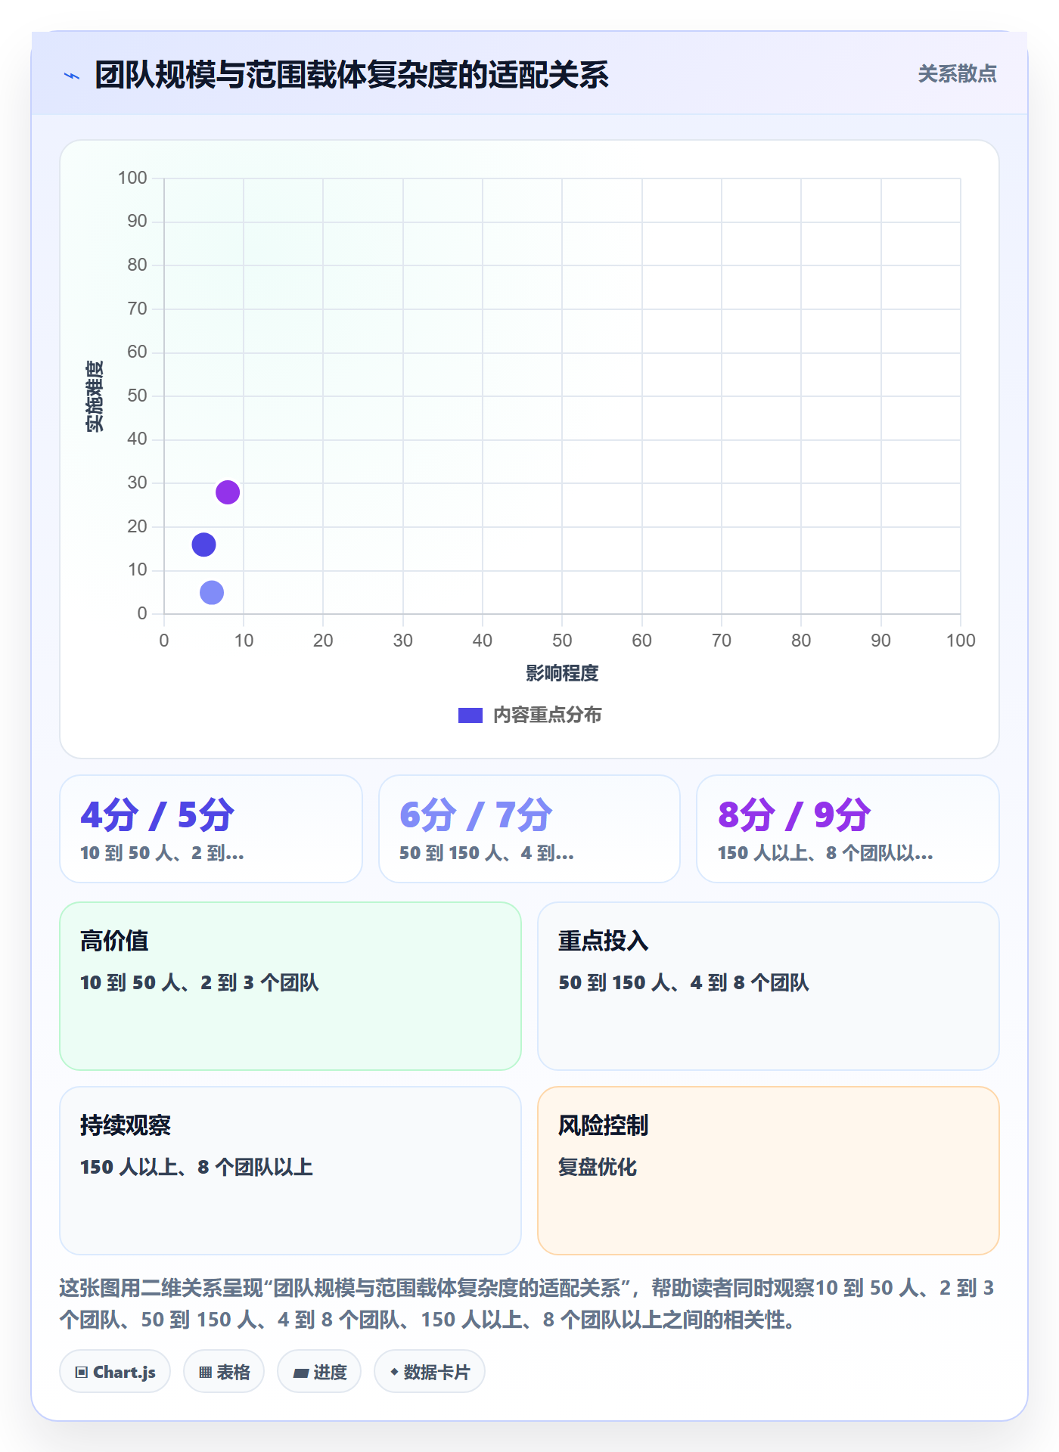This screenshot has height=1452, width=1059.
Task: Click the truncated subtitle 10 到 50 人、2 到…
Action: tap(162, 853)
